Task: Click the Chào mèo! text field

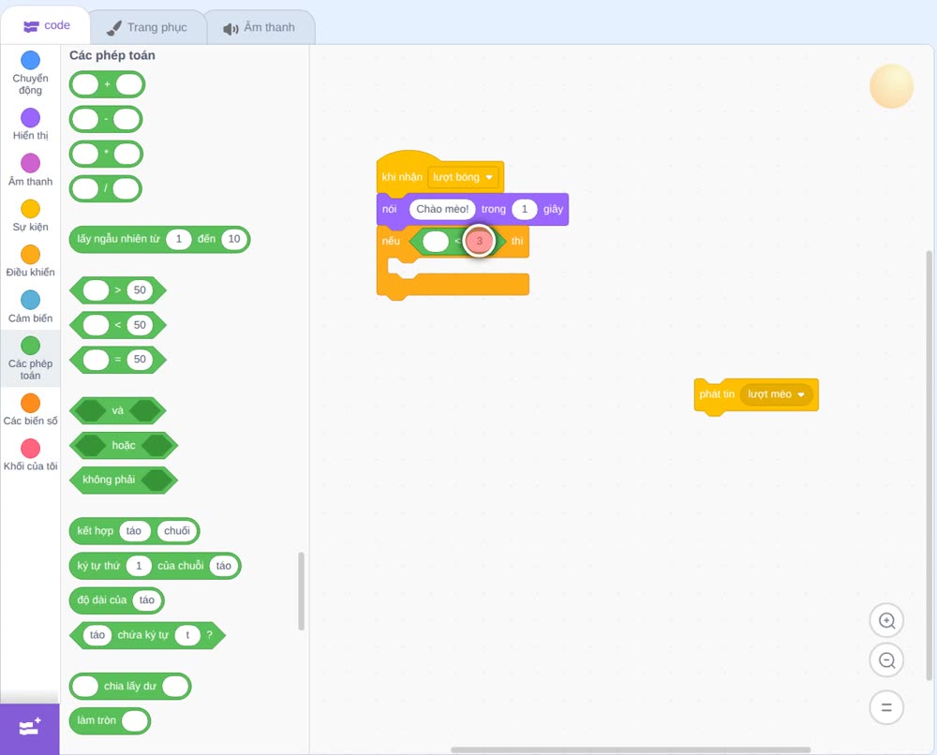Action: (442, 209)
